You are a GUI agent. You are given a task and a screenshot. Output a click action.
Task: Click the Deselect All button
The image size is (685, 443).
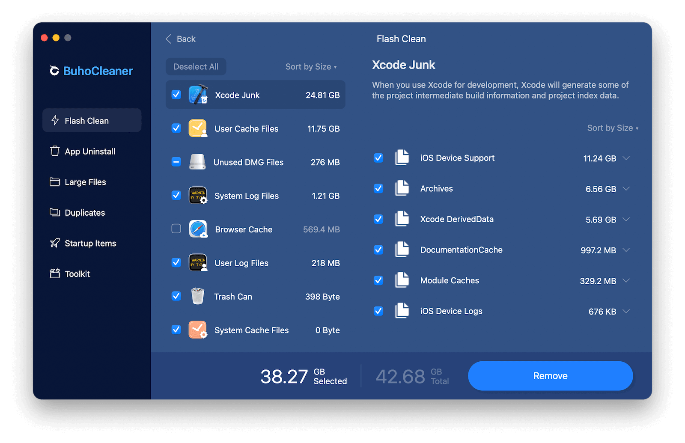(x=196, y=67)
